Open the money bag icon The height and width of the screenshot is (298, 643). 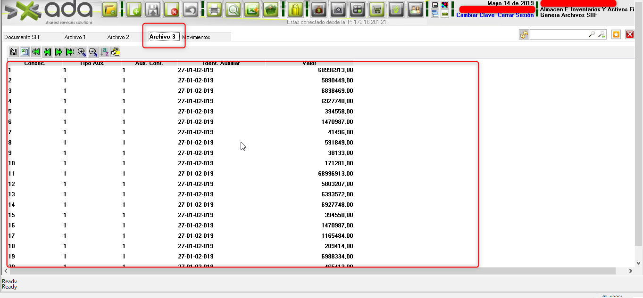[319, 9]
